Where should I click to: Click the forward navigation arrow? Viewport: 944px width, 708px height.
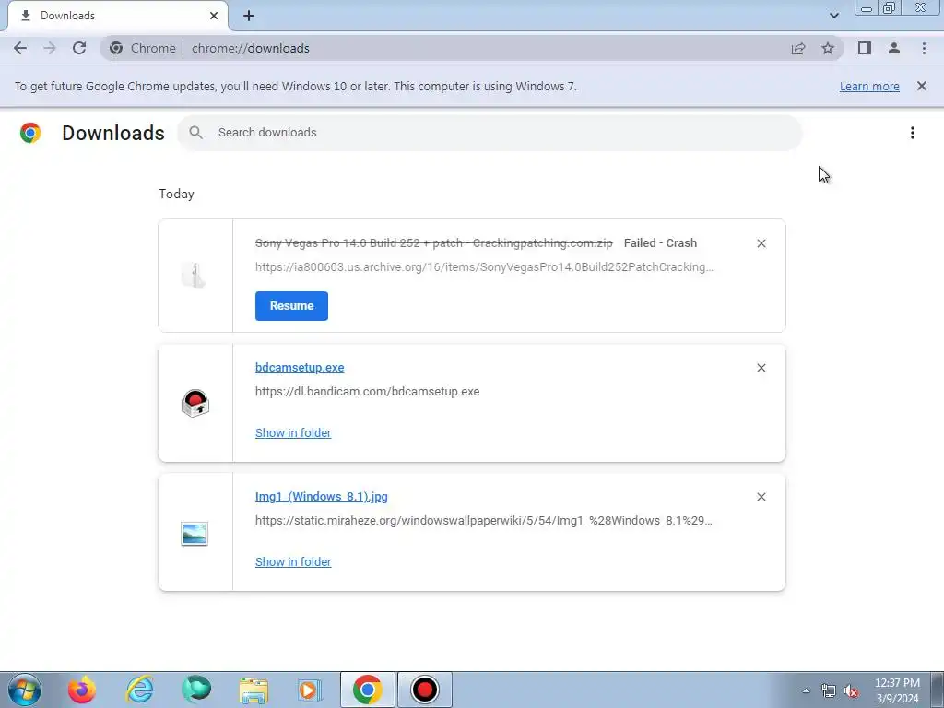[50, 48]
